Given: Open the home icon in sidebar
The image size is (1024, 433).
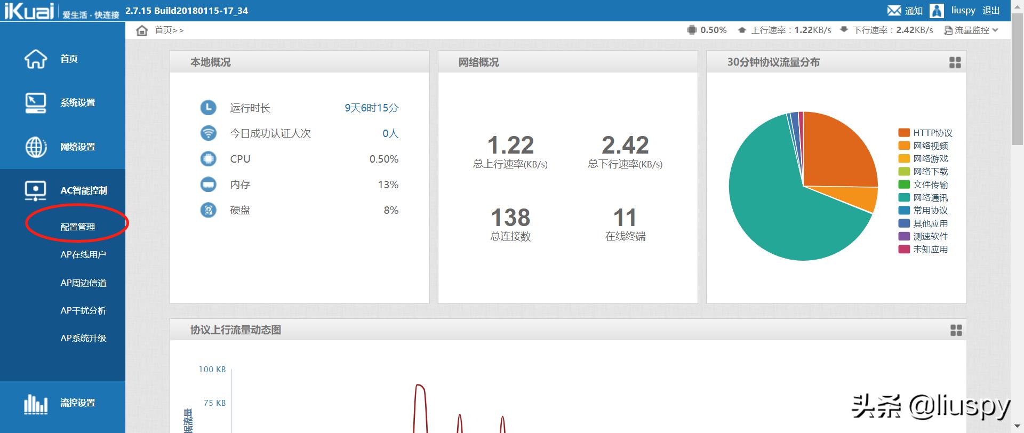Looking at the screenshot, I should pyautogui.click(x=36, y=59).
